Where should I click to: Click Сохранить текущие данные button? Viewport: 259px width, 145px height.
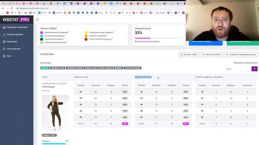coord(241,55)
